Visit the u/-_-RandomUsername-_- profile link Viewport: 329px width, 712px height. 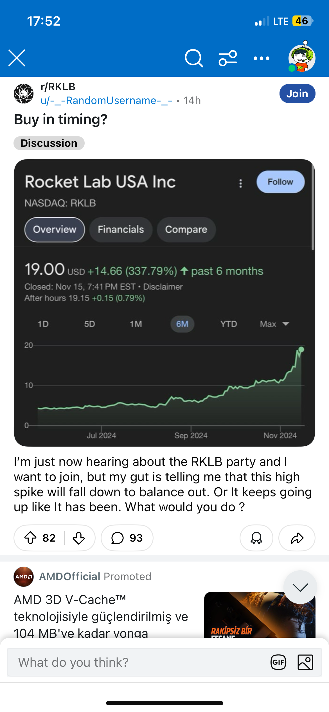[x=106, y=100]
